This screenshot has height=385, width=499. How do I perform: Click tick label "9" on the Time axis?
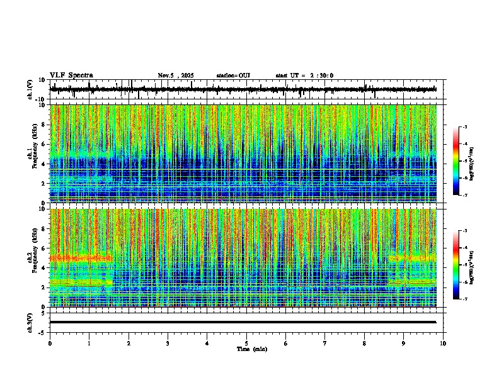tap(403, 343)
